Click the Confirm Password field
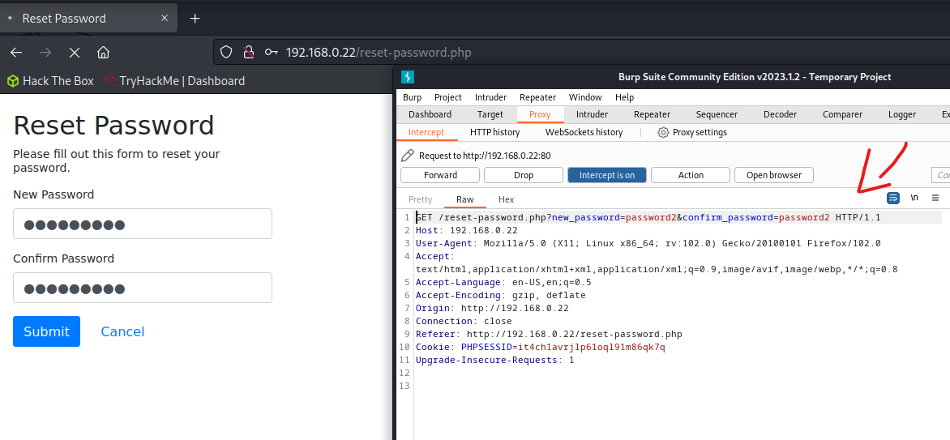Viewport: 950px width, 440px height. 143,288
